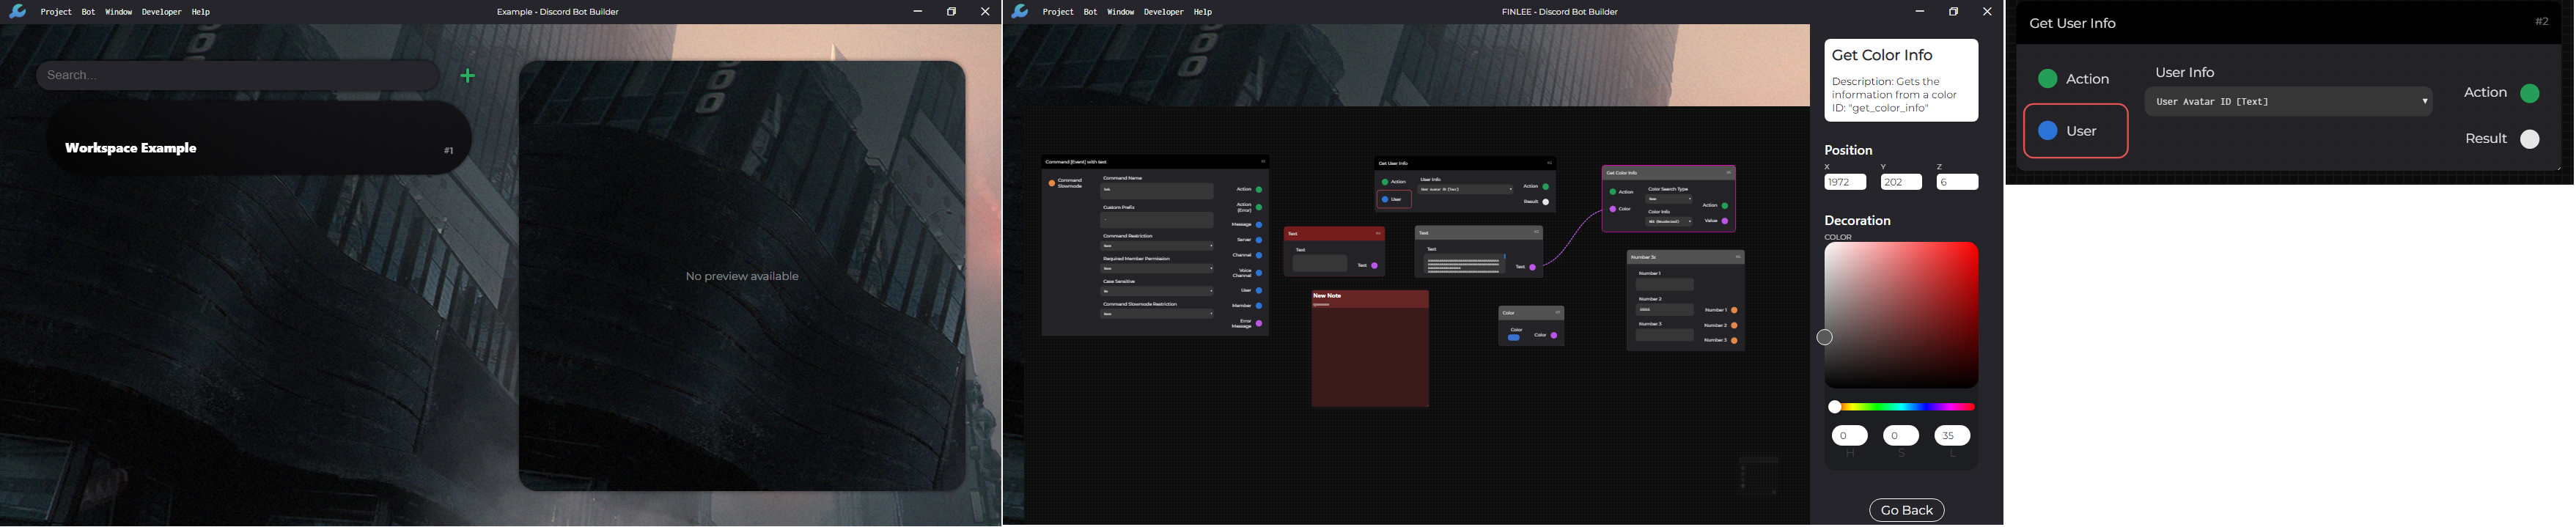Click the blue color swatch in the Color node
Image resolution: width=2576 pixels, height=527 pixels.
(x=1513, y=338)
